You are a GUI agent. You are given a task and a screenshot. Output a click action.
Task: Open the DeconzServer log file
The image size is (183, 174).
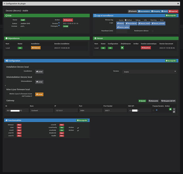coord(131,23)
